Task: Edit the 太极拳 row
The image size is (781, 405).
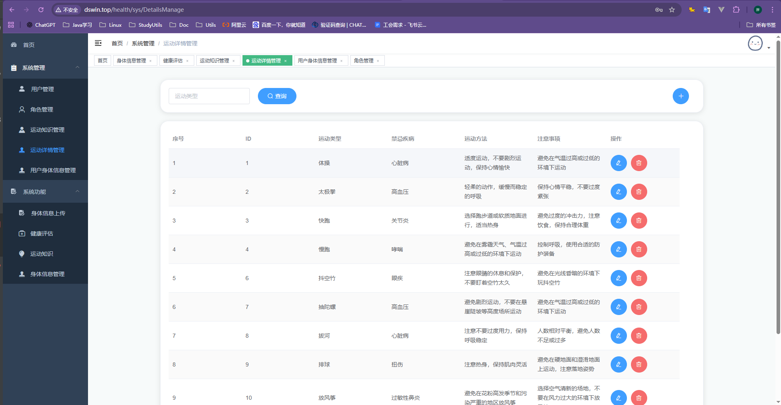Action: click(618, 192)
